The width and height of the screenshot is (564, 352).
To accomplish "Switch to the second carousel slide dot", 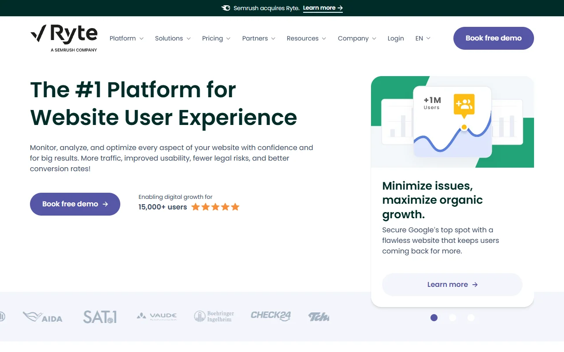I will pos(453,318).
